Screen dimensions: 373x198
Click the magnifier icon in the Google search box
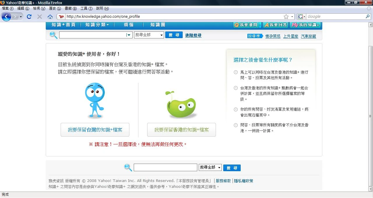367,17
